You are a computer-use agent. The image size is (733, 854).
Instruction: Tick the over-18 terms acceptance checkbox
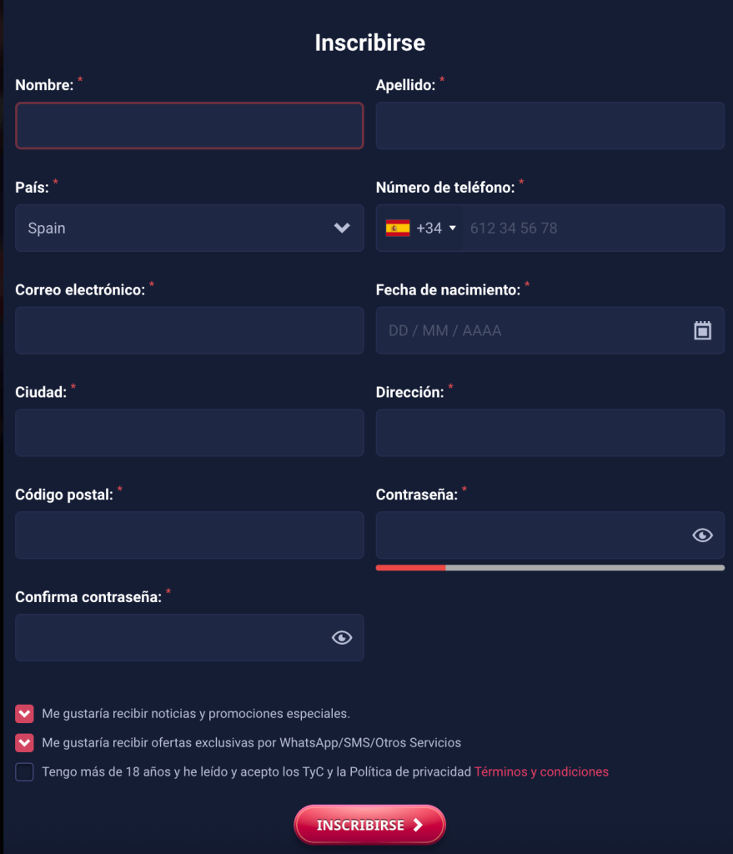24,771
